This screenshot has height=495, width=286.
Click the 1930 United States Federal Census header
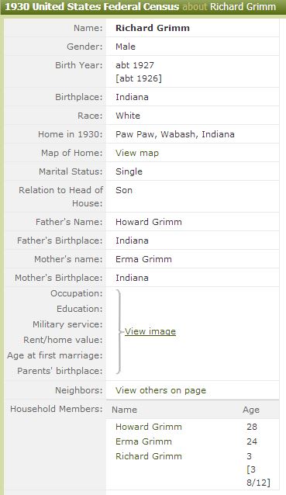coord(92,7)
